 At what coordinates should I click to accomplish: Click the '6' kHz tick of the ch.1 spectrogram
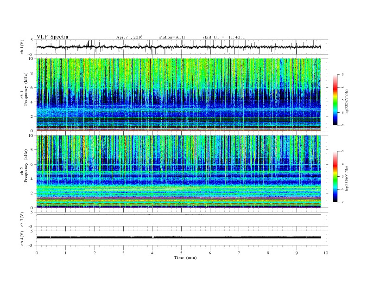pyautogui.click(x=32, y=88)
